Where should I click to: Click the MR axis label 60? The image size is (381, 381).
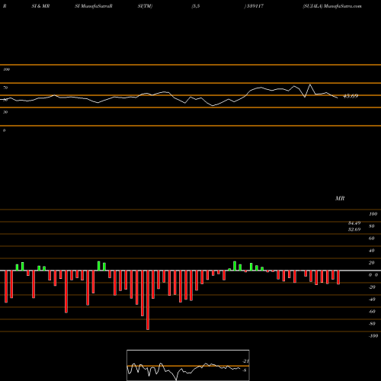click(x=372, y=239)
